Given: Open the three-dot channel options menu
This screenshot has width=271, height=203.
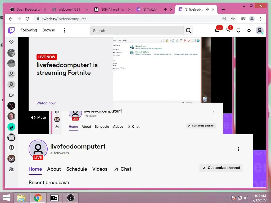Looking at the screenshot, I should 238,149.
